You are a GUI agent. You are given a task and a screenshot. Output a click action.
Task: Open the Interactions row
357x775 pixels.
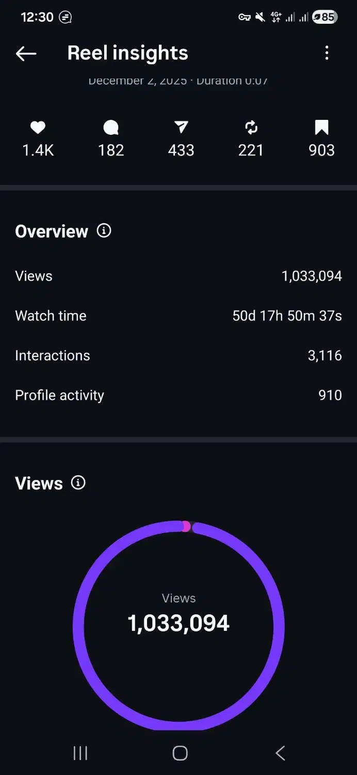(178, 355)
